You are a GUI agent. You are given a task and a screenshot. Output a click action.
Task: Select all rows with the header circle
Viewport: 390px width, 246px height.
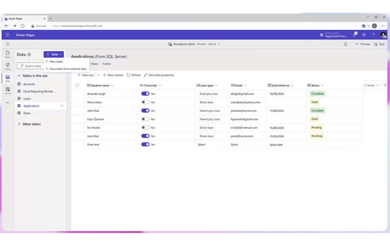(x=77, y=85)
